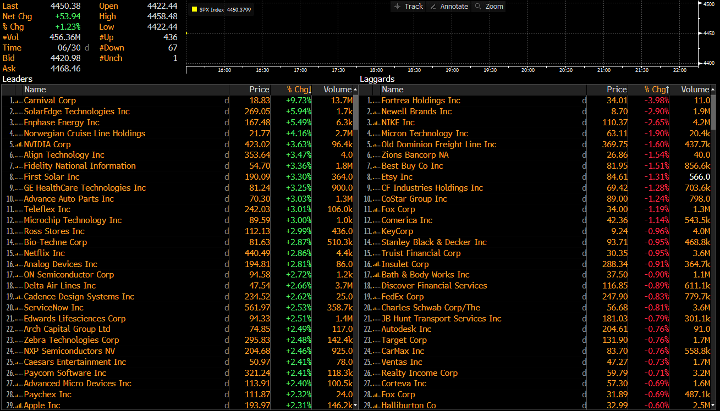Click the Laggards section heading
Screen dimensions: 720x411
[377, 79]
